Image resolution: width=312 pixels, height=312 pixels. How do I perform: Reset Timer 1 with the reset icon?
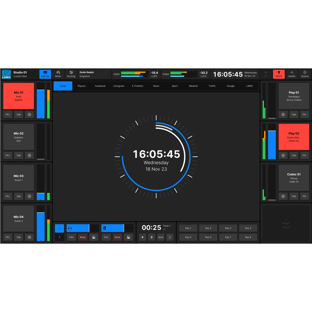coord(170,237)
